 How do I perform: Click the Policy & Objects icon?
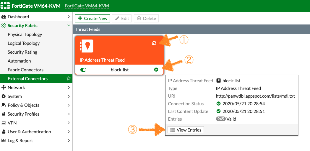(x=4, y=105)
